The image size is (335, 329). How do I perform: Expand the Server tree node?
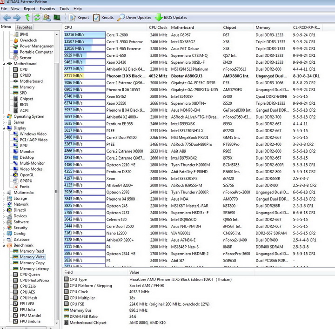coord(4,122)
